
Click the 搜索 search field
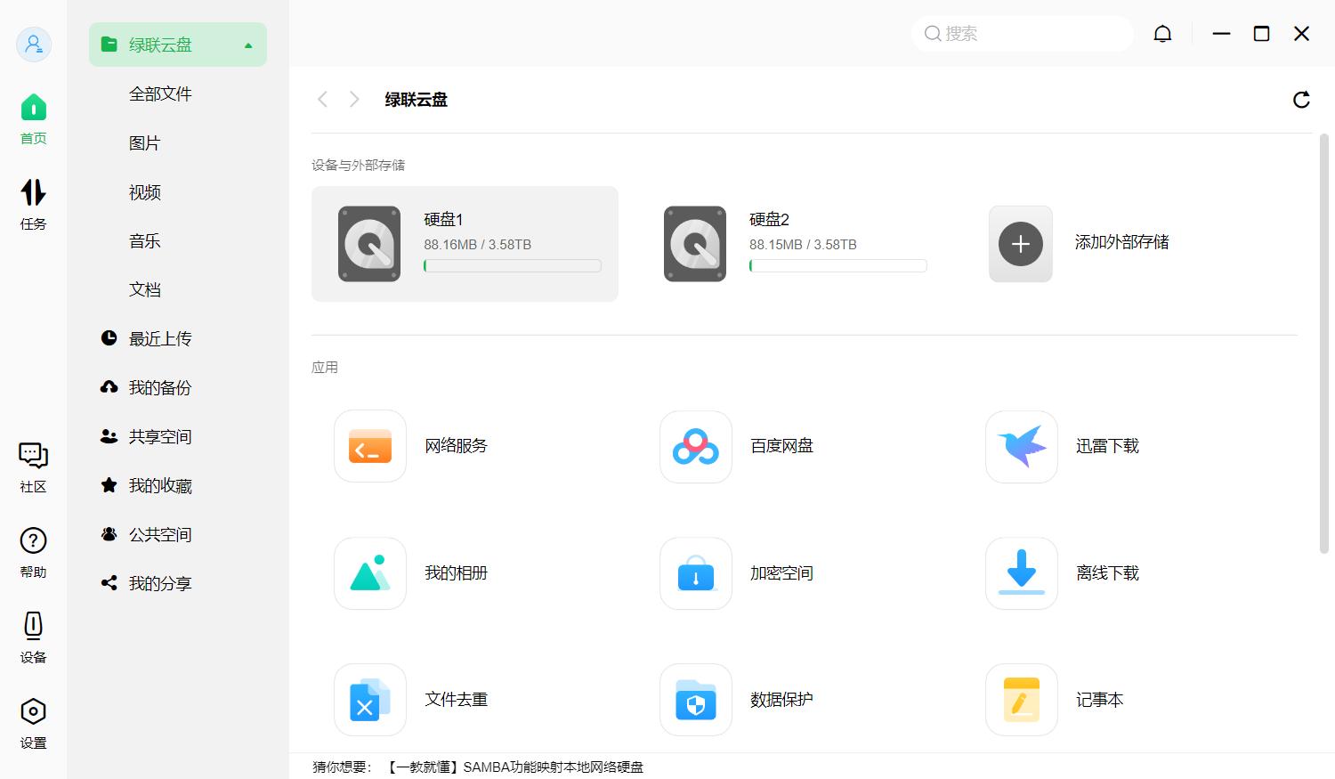tap(1022, 33)
